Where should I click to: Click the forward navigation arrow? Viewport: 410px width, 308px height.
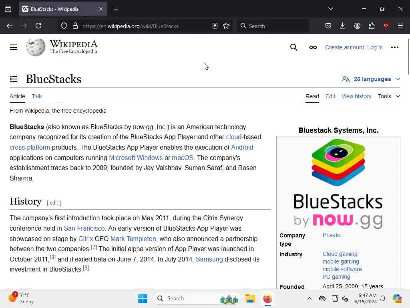pyautogui.click(x=24, y=26)
